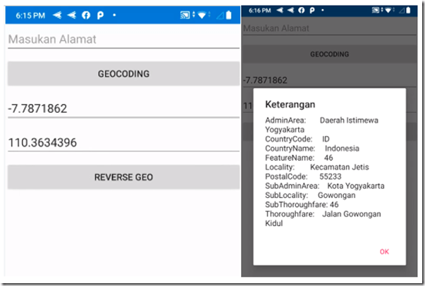Select the longitude field showing 110.3634396
The width and height of the screenshot is (425, 286).
pyautogui.click(x=123, y=143)
